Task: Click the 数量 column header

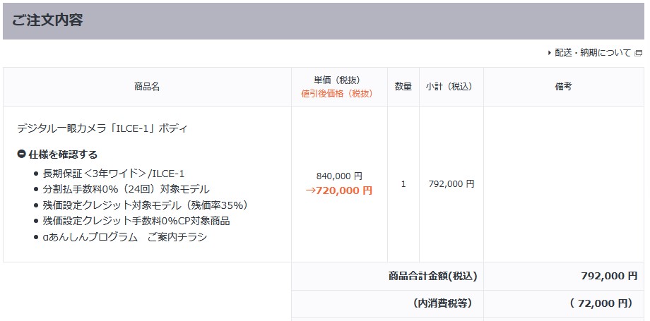Action: point(403,87)
